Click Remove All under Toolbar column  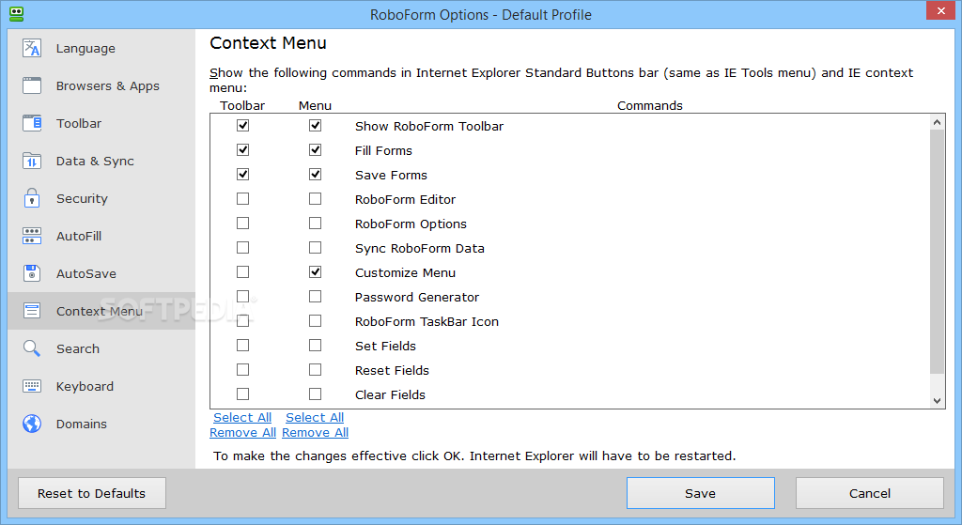pyautogui.click(x=243, y=433)
